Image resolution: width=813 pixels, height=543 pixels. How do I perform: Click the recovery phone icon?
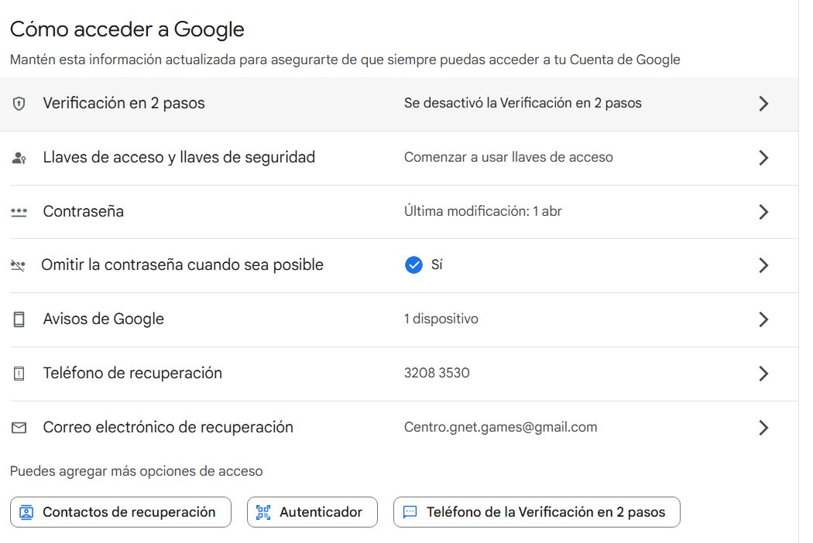pyautogui.click(x=19, y=374)
